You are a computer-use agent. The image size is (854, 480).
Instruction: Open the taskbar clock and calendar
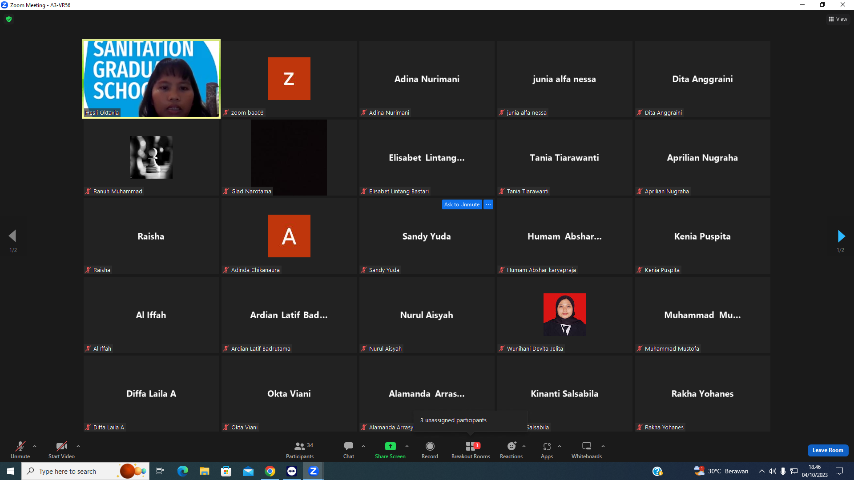click(x=815, y=471)
